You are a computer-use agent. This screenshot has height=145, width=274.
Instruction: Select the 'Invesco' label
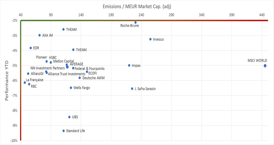pyautogui.click(x=158, y=39)
